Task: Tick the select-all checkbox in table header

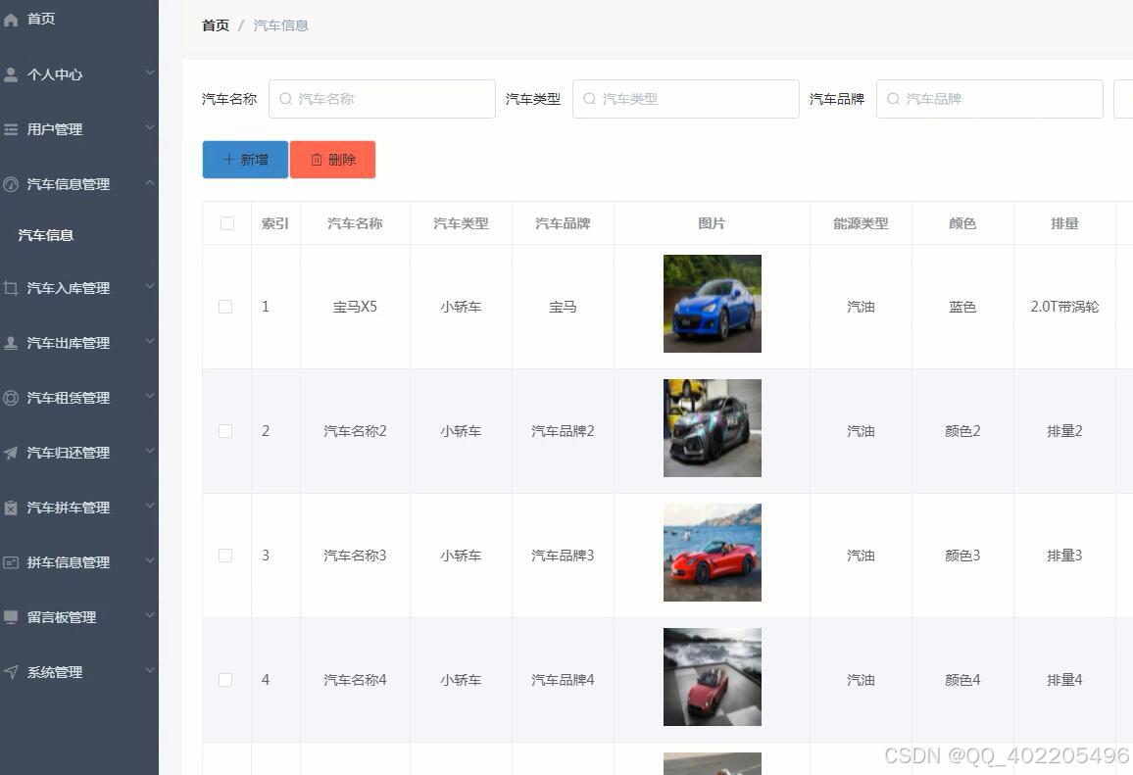Action: click(x=226, y=223)
